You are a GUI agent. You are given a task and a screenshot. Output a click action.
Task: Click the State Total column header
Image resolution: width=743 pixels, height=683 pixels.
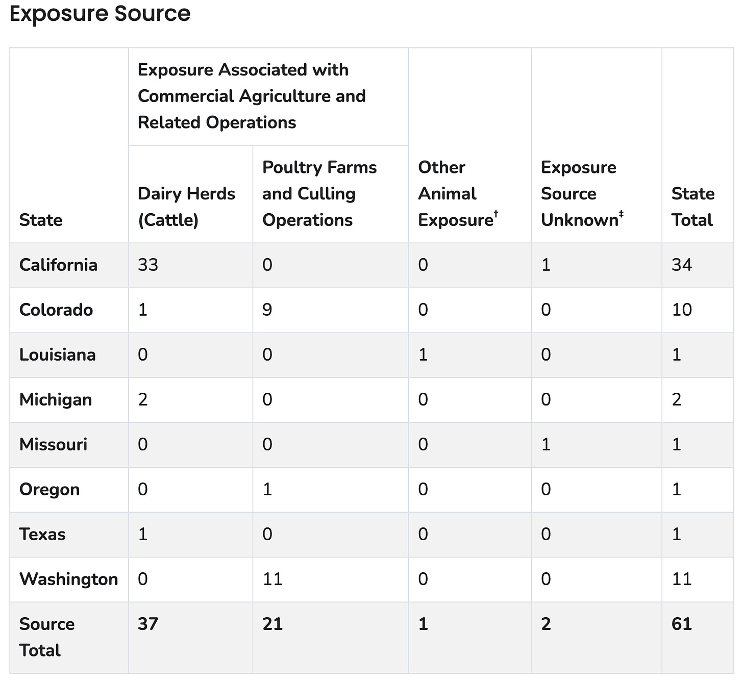pyautogui.click(x=692, y=207)
